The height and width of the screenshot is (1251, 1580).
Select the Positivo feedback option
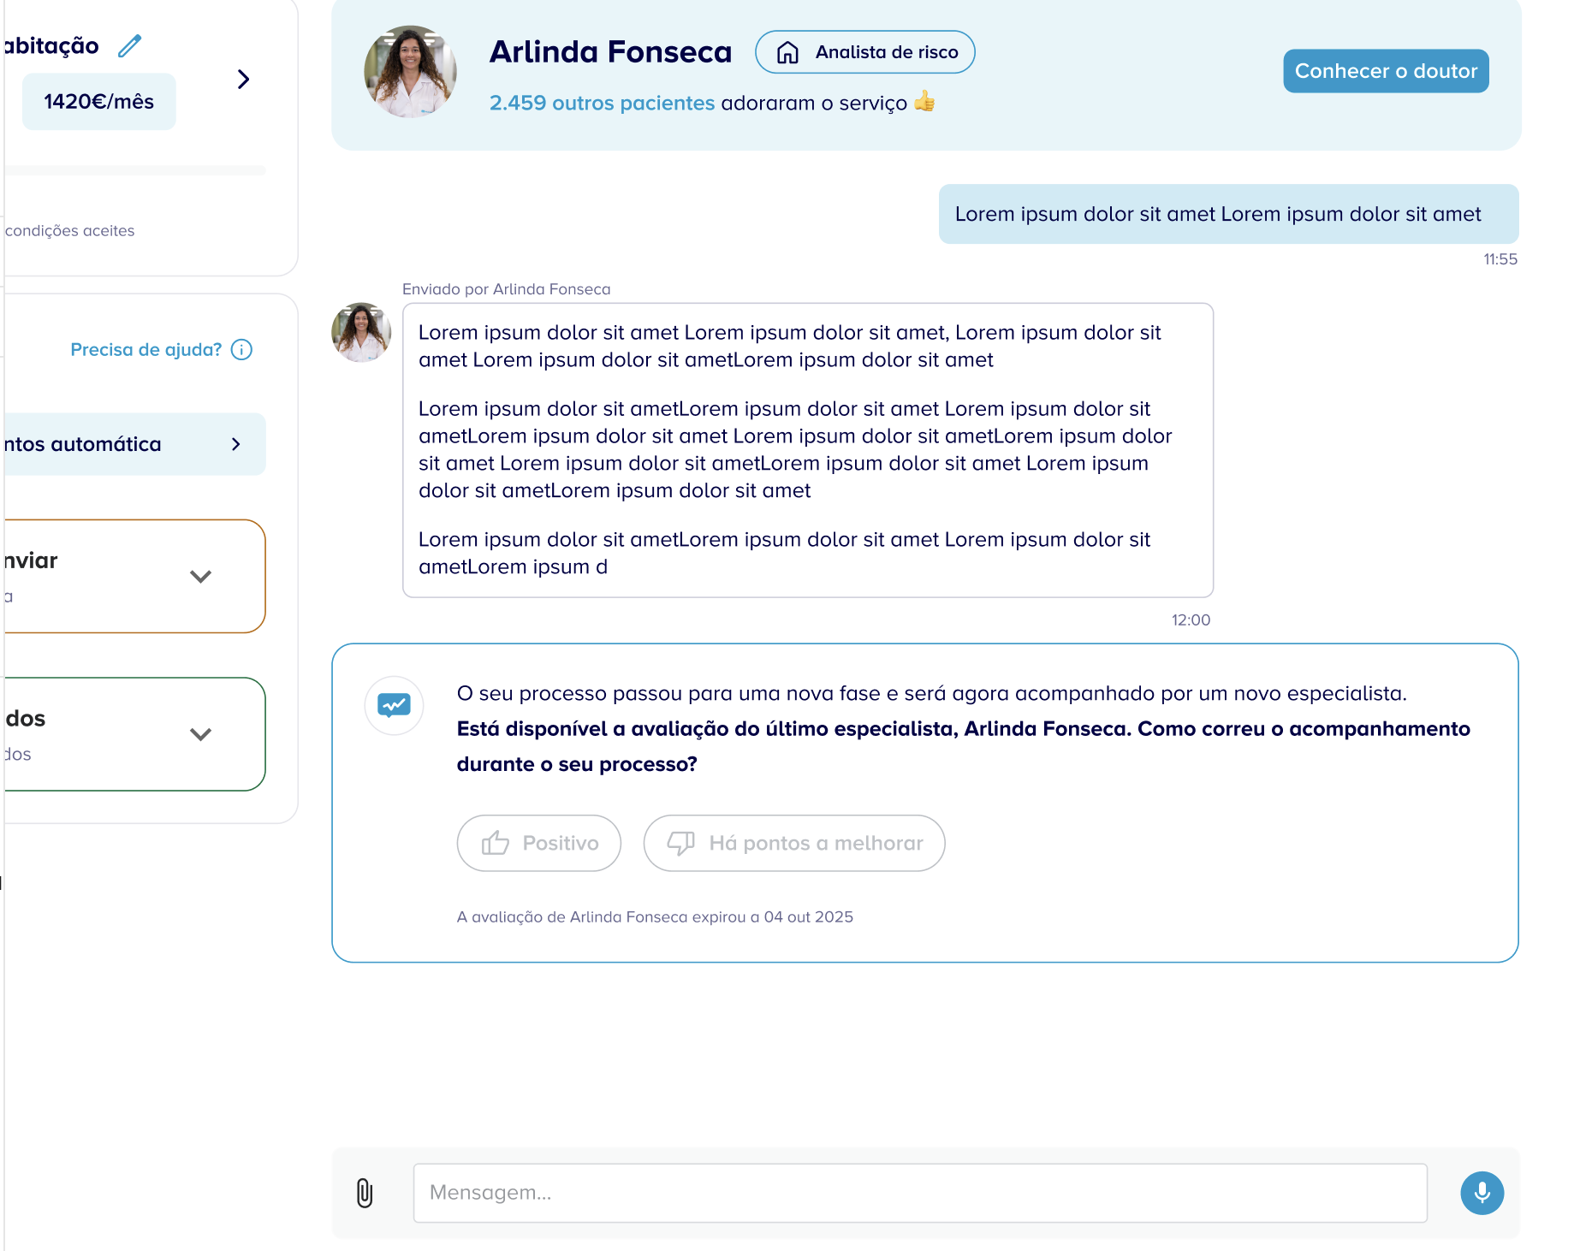point(538,843)
